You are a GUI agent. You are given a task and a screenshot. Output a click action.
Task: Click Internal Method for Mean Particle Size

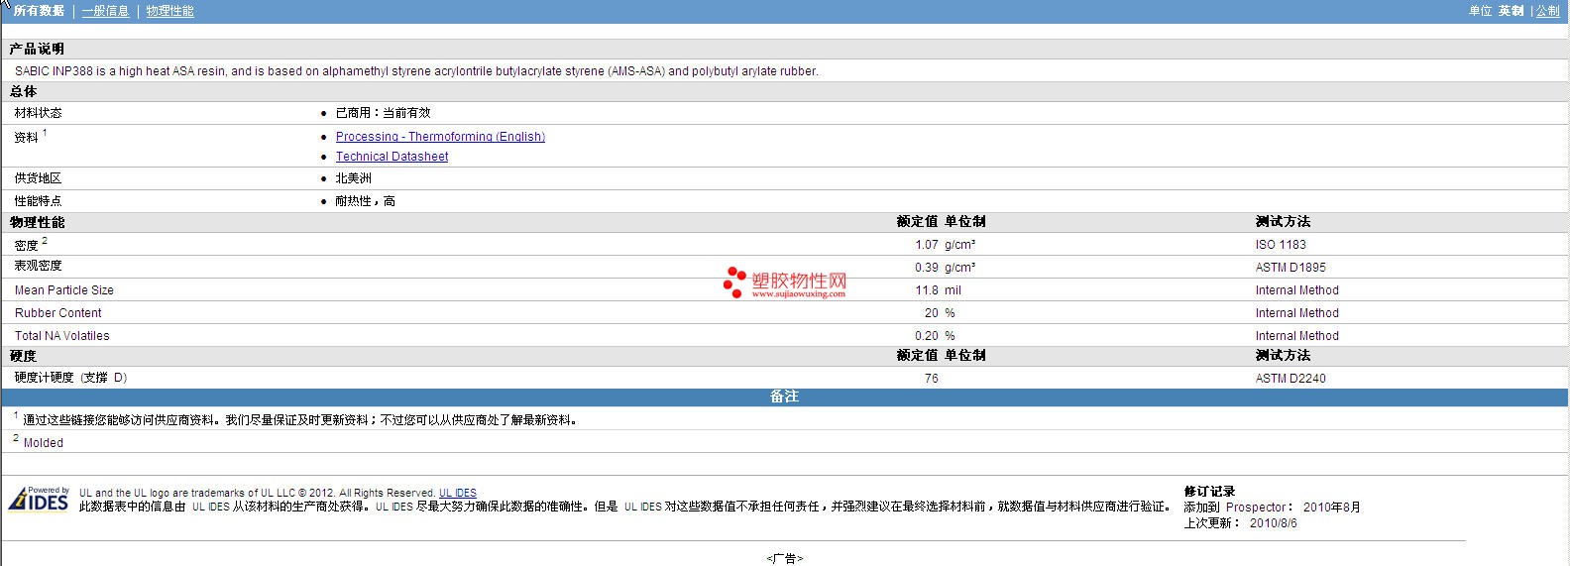(1296, 290)
